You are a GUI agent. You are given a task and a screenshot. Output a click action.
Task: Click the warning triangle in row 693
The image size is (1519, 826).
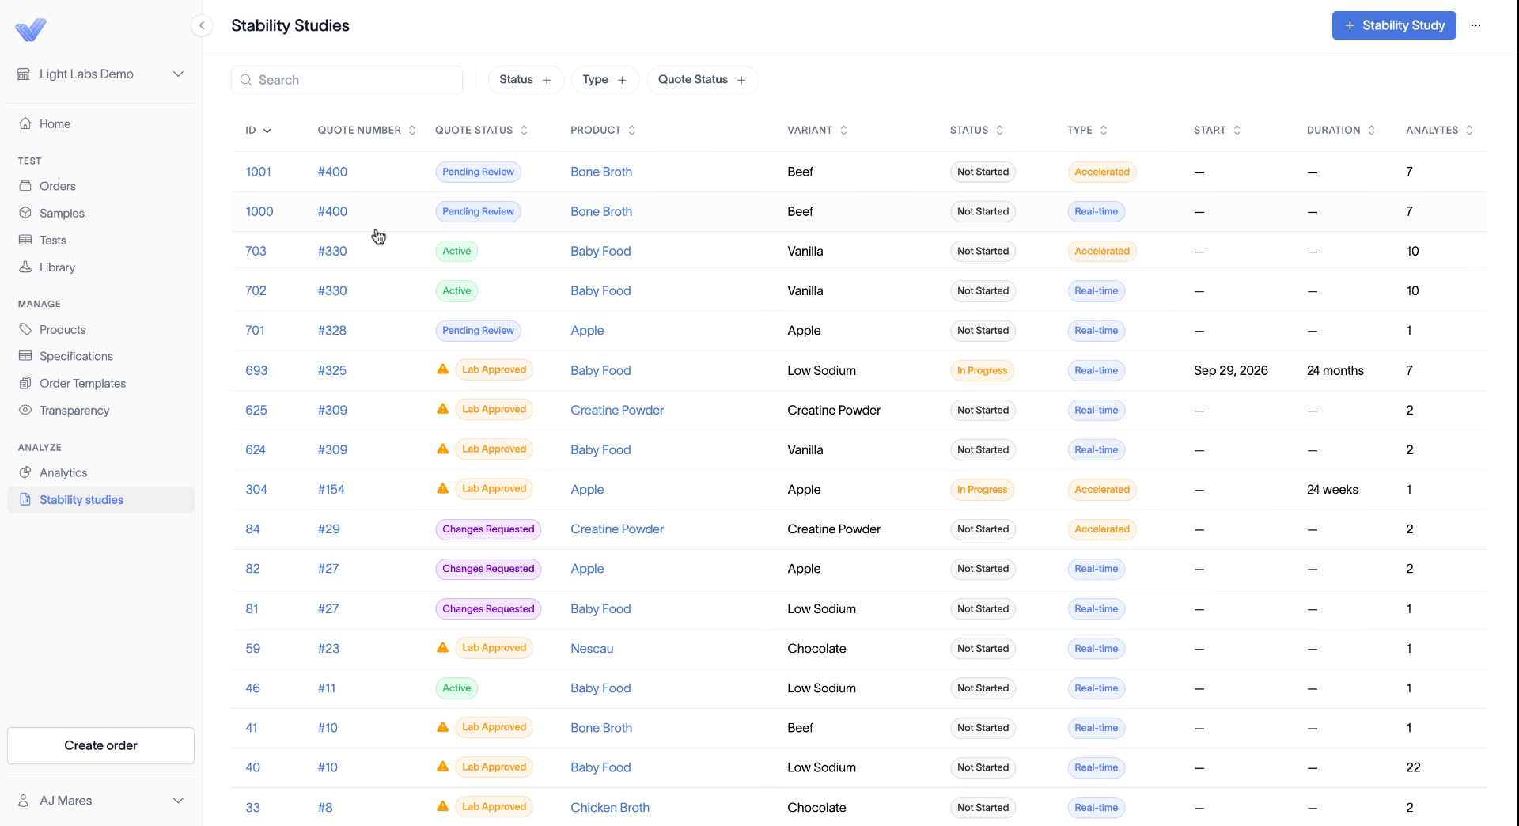pyautogui.click(x=443, y=369)
